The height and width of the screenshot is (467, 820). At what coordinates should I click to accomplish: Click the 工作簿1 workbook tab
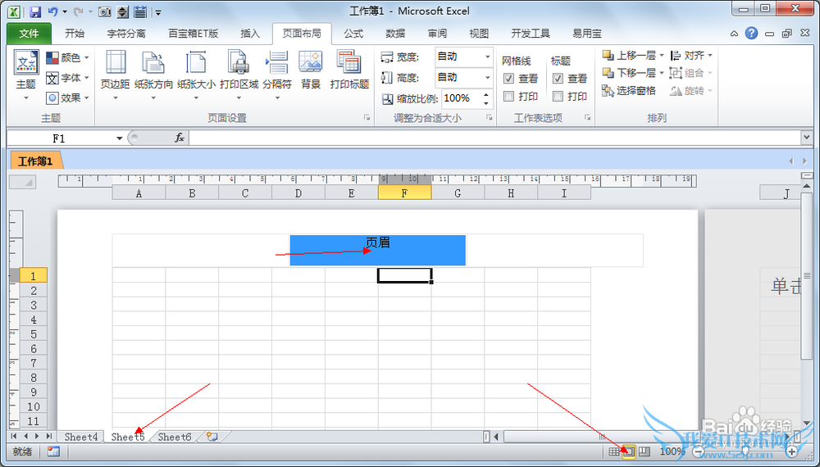(x=35, y=161)
